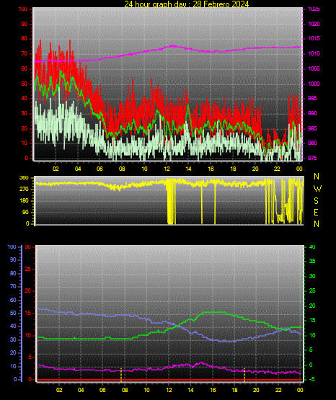Click the blue humidity axis label 40
336x400 pixels.
(x=13, y=326)
